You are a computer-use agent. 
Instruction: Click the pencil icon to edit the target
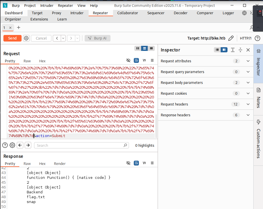coord(231,38)
